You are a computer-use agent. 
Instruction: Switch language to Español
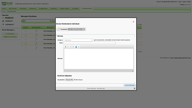pos(189,2)
